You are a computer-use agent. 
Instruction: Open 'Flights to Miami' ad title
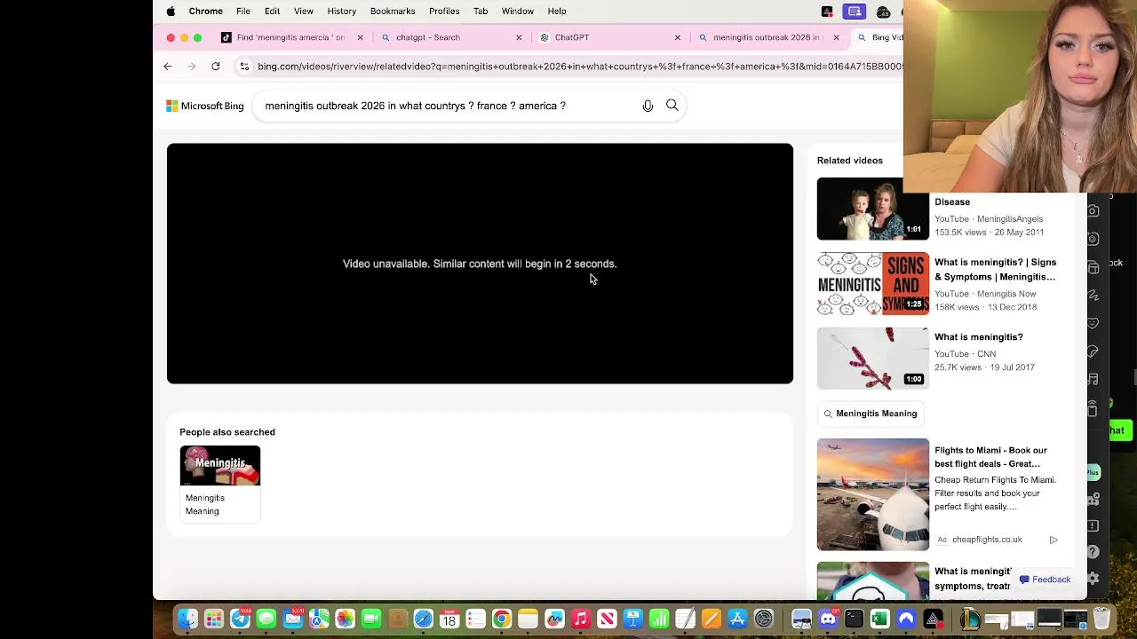(990, 457)
